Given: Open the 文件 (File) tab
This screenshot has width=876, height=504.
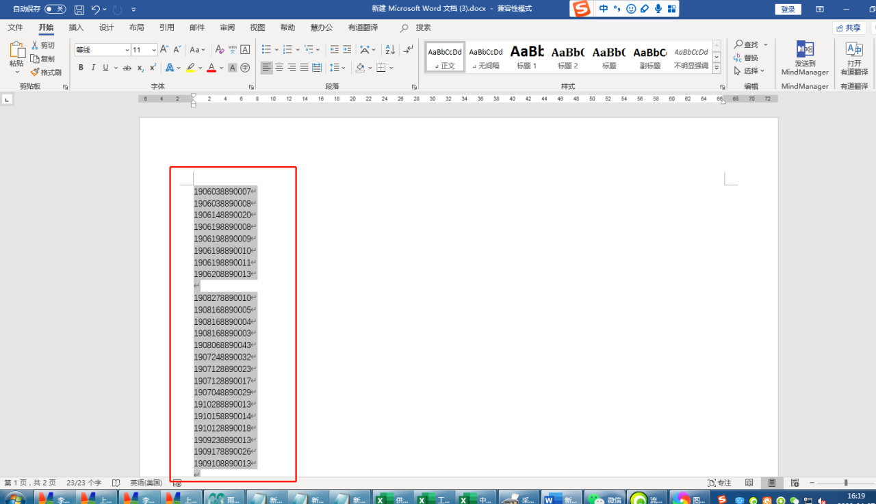Looking at the screenshot, I should point(15,27).
